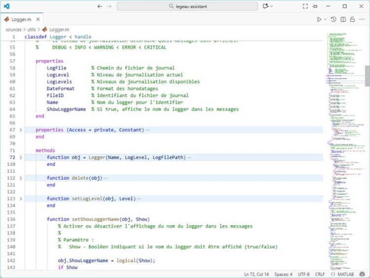370x278 pixels.
Task: Select the Logger.m editor tab
Action: (21, 19)
